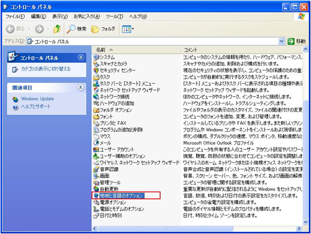
Task: Click vertical scrollbar down arrow
Action: pyautogui.click(x=306, y=222)
